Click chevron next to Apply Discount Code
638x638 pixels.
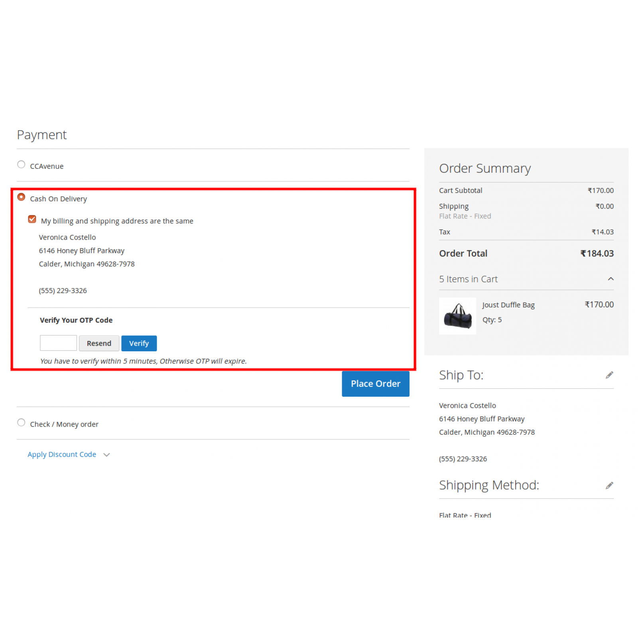106,455
